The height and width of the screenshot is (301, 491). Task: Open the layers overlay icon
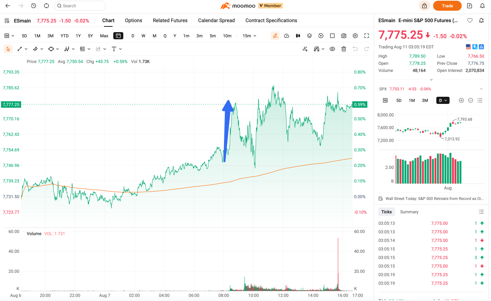point(309,36)
